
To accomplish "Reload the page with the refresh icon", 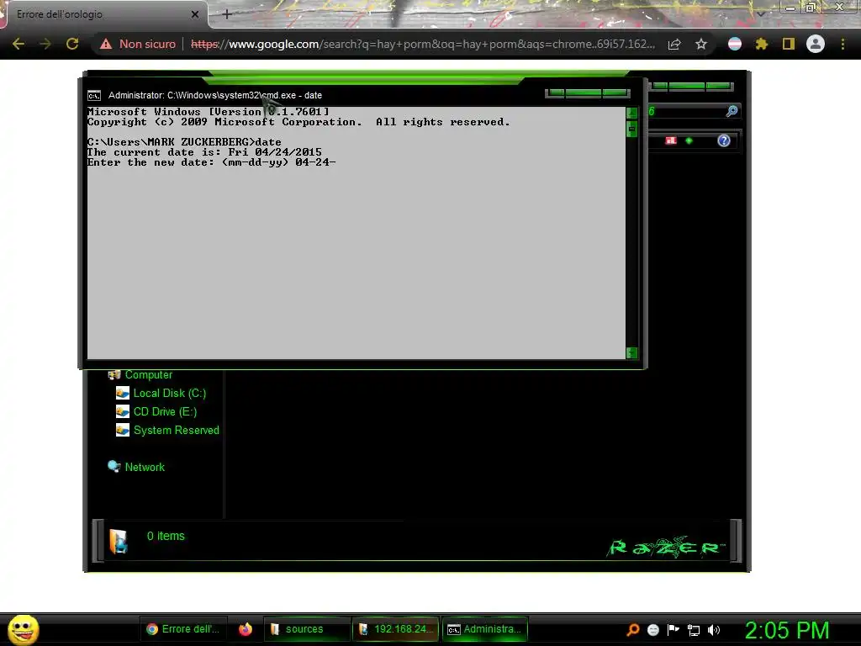I will click(72, 44).
